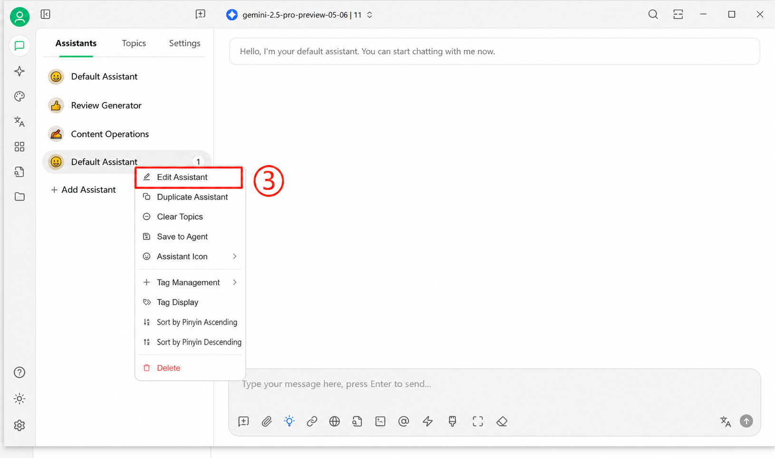Choose Delete from context menu
This screenshot has width=775, height=458.
click(x=190, y=368)
